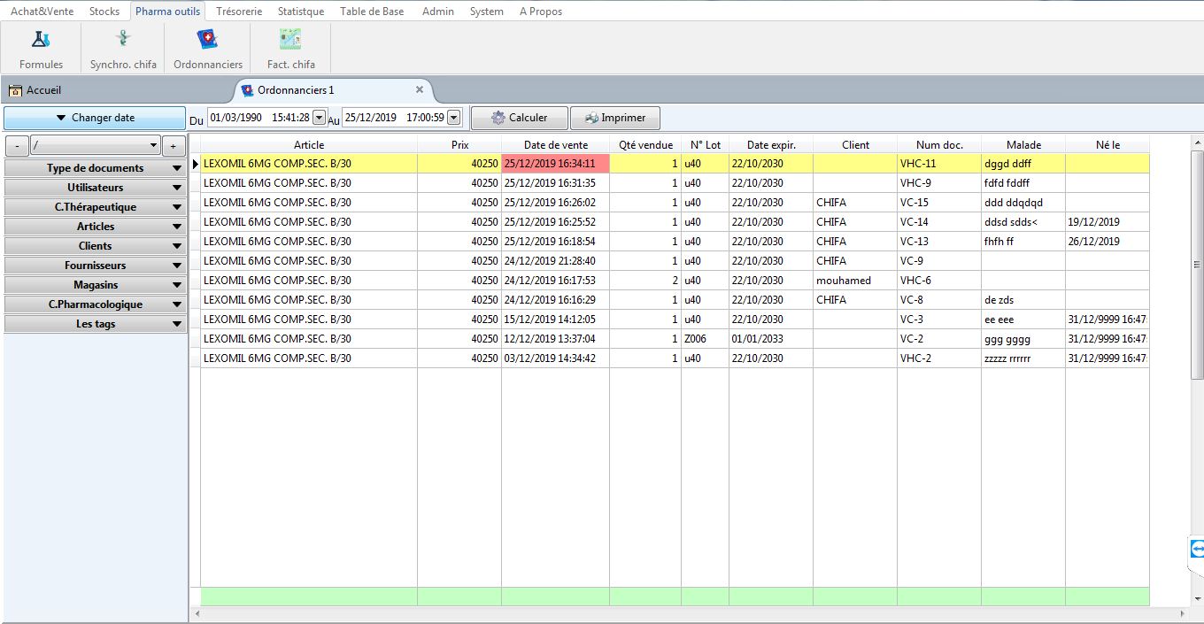The width and height of the screenshot is (1204, 624).
Task: Open the Au end date dropdown
Action: 454,118
